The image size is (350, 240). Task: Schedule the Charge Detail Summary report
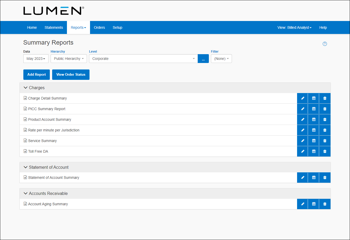(313, 98)
